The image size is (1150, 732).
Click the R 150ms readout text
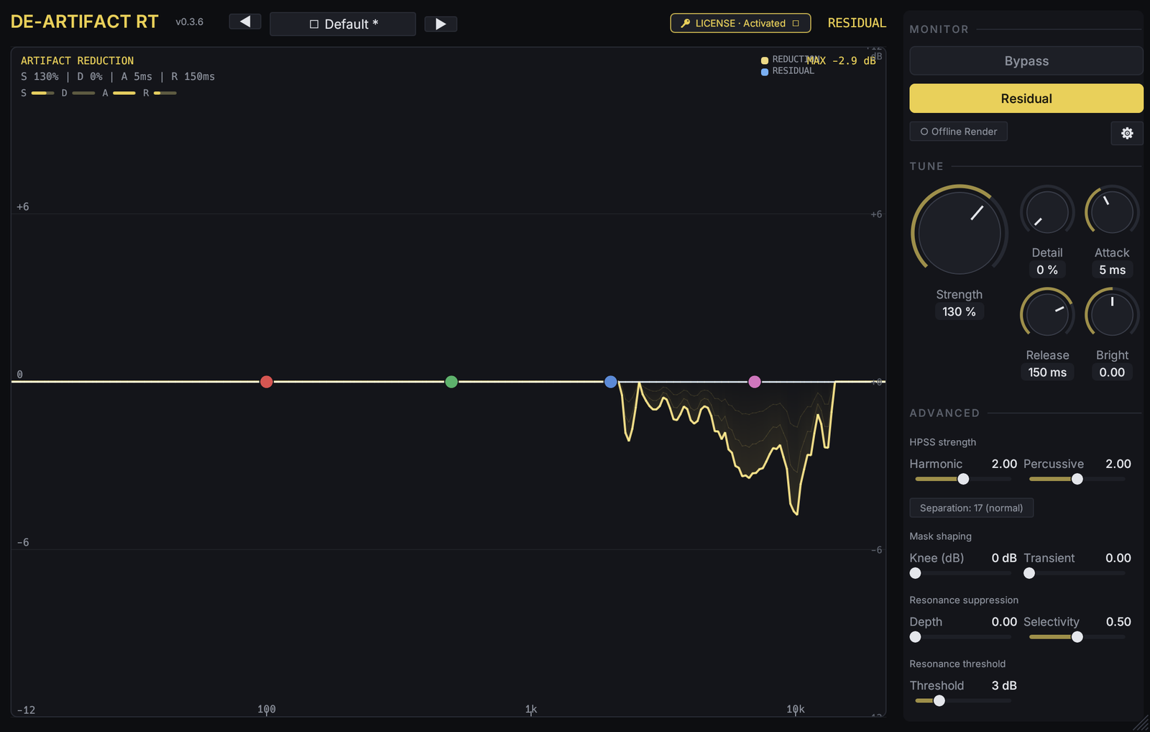[x=193, y=76]
